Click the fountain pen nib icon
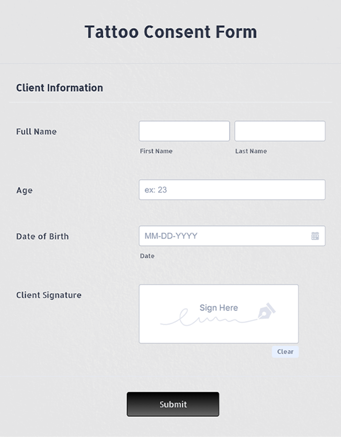The height and width of the screenshot is (437, 341). tap(267, 311)
